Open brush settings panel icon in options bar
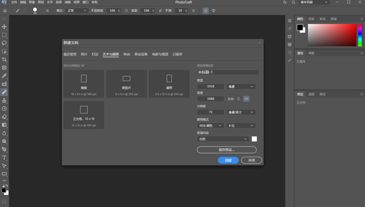The width and height of the screenshot is (365, 207). (x=47, y=11)
